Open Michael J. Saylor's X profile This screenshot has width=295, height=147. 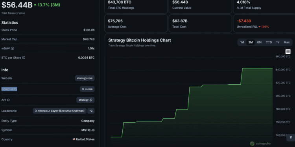60,111
